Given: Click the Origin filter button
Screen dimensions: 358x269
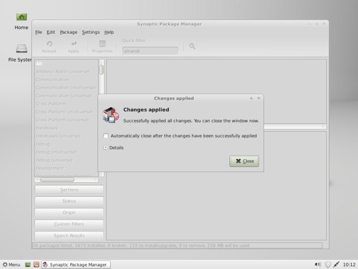Looking at the screenshot, I should click(69, 213).
